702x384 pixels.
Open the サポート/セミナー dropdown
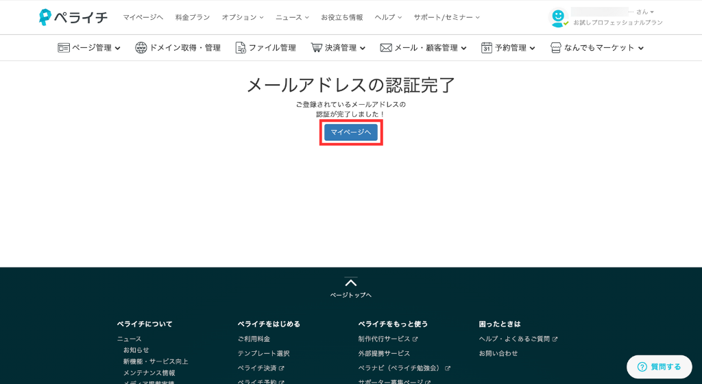tap(446, 17)
